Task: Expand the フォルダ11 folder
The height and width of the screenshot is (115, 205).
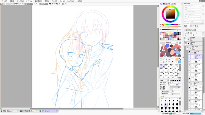Action: point(192,52)
